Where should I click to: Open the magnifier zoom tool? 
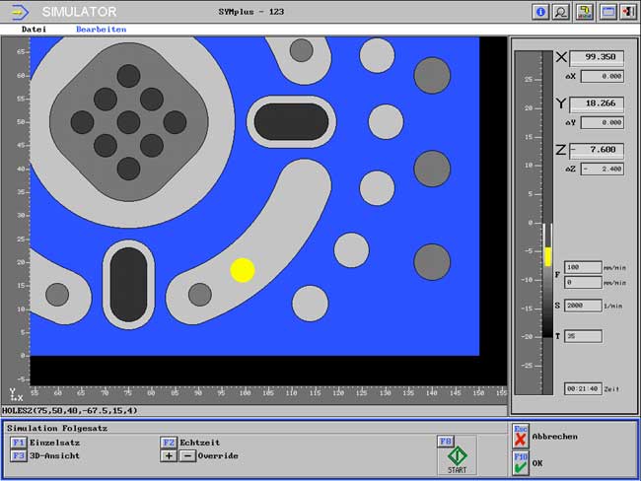point(562,12)
